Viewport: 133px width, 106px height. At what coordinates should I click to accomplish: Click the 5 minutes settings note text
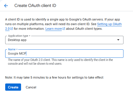[x=54, y=77]
